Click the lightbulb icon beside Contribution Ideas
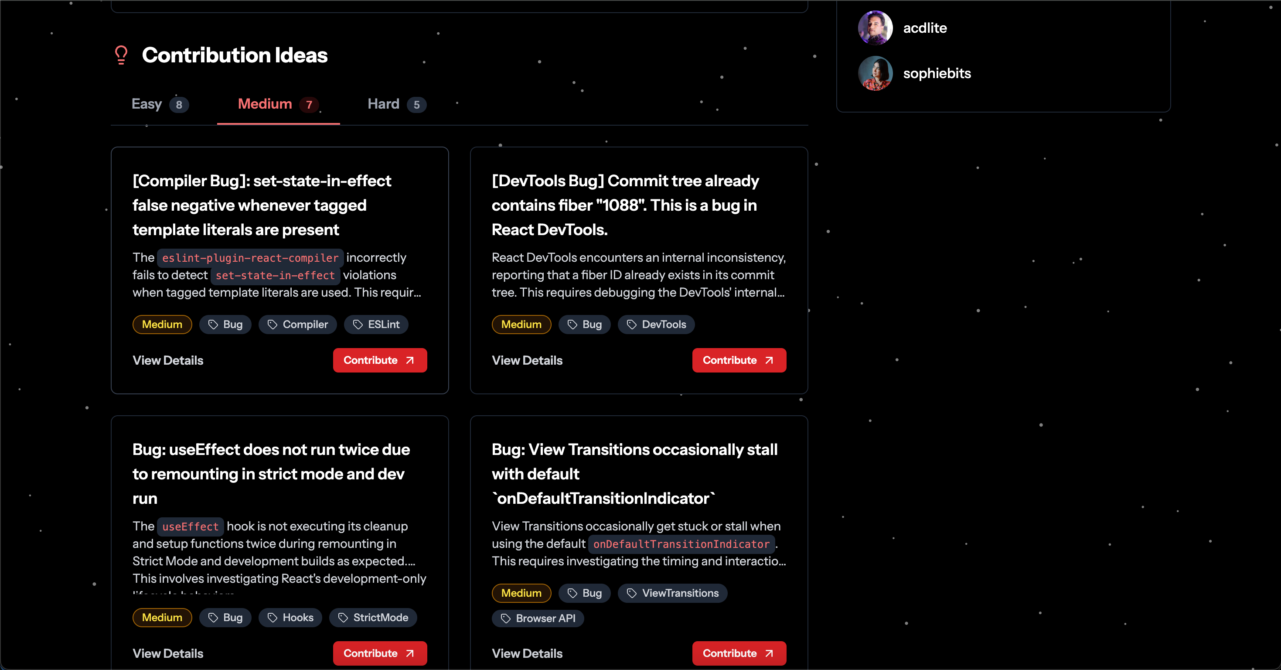This screenshot has width=1281, height=670. [x=121, y=55]
